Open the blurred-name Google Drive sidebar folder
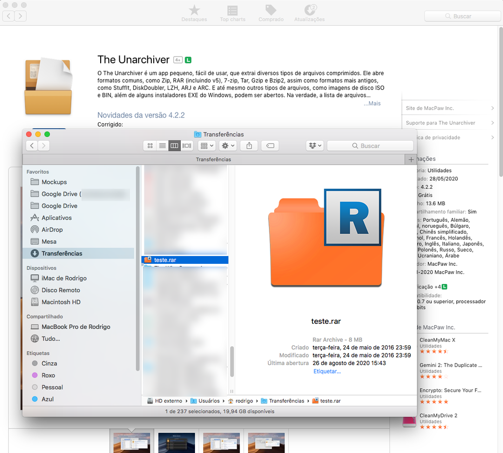503x453 pixels. (x=79, y=194)
